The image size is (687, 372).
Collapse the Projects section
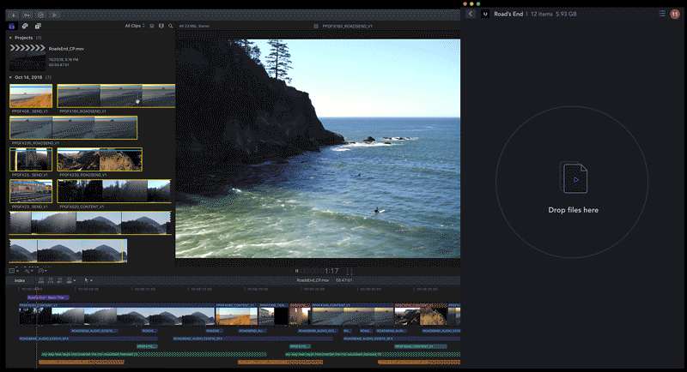click(x=10, y=38)
